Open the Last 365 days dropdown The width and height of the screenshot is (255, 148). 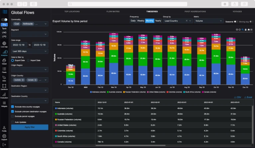coord(30,51)
